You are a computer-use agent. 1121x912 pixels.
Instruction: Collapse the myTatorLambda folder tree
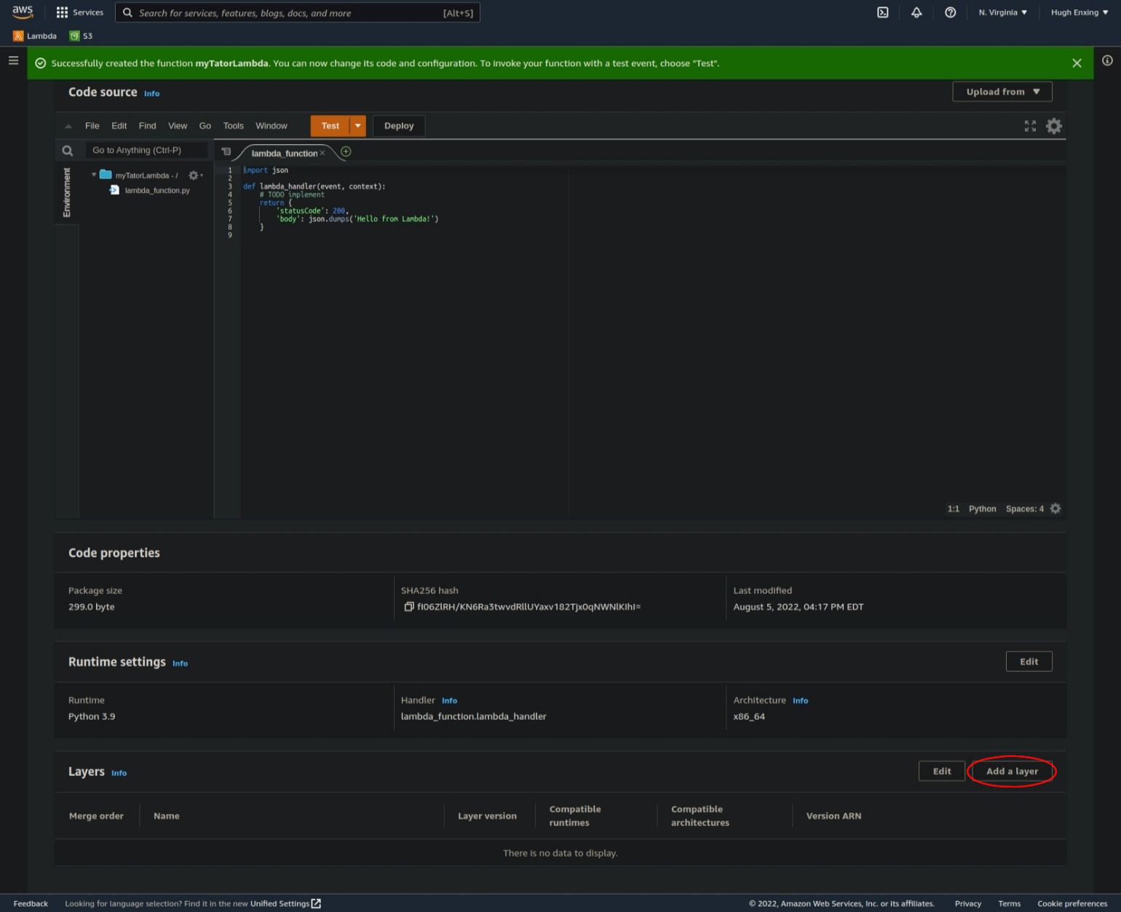pyautogui.click(x=94, y=175)
